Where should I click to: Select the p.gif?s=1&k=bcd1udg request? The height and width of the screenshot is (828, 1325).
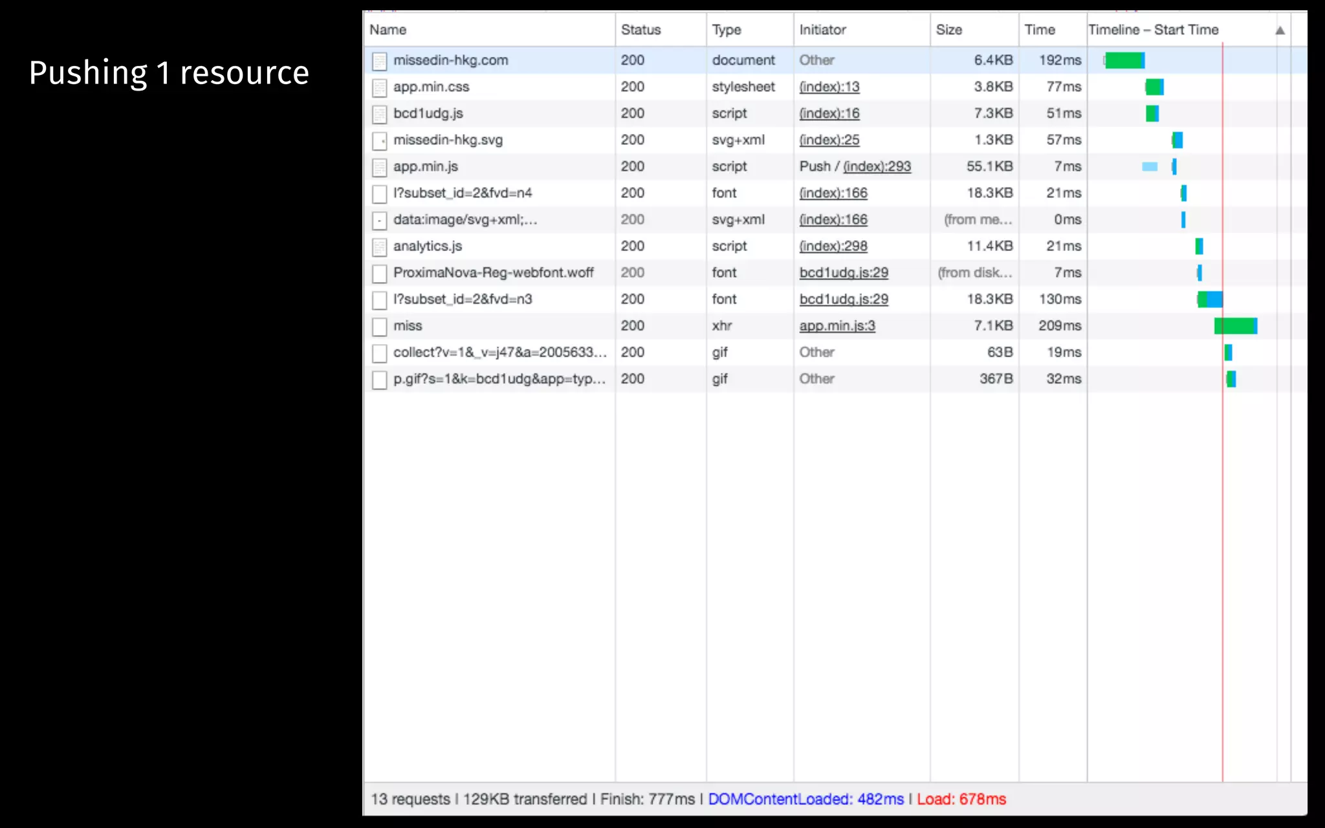click(500, 378)
